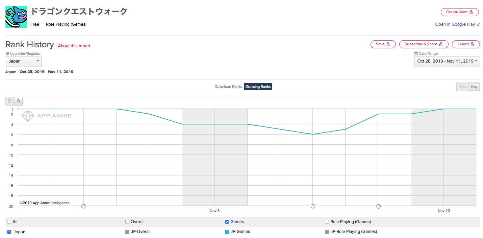The width and height of the screenshot is (483, 238).
Task: Click the Role Playing (Games) category link
Action: (x=66, y=24)
